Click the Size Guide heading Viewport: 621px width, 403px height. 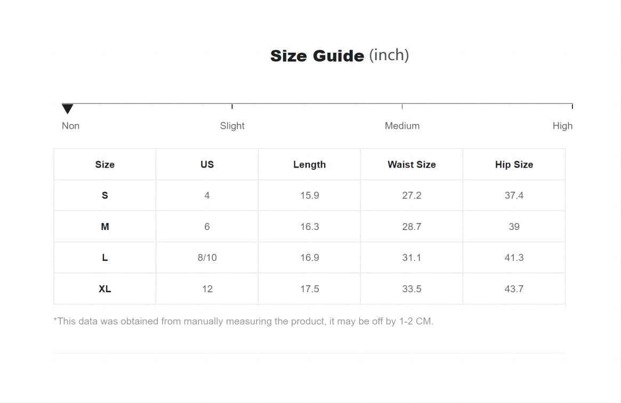(x=340, y=55)
